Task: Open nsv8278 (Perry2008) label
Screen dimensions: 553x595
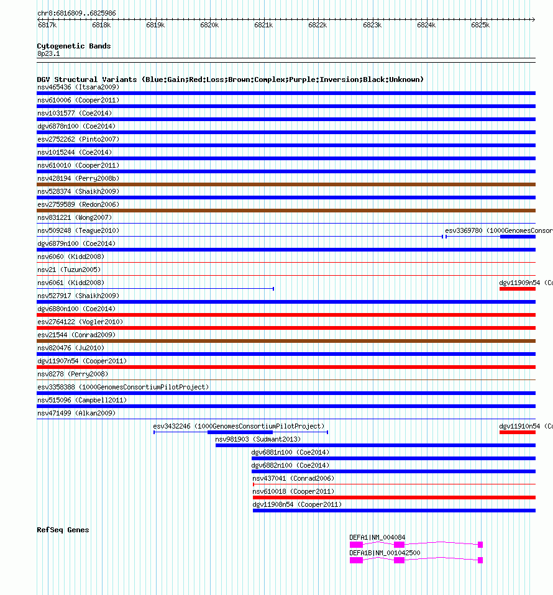Action: point(73,374)
